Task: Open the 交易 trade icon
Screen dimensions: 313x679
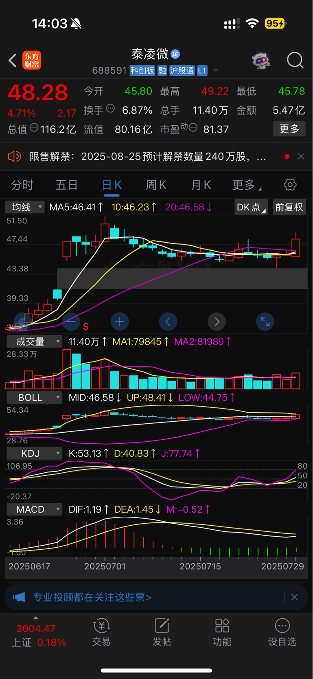Action: (101, 633)
